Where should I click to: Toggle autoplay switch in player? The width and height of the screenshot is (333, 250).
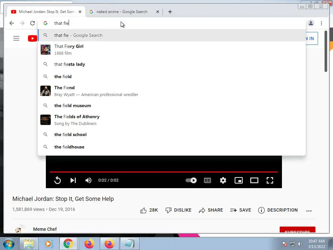pyautogui.click(x=191, y=180)
